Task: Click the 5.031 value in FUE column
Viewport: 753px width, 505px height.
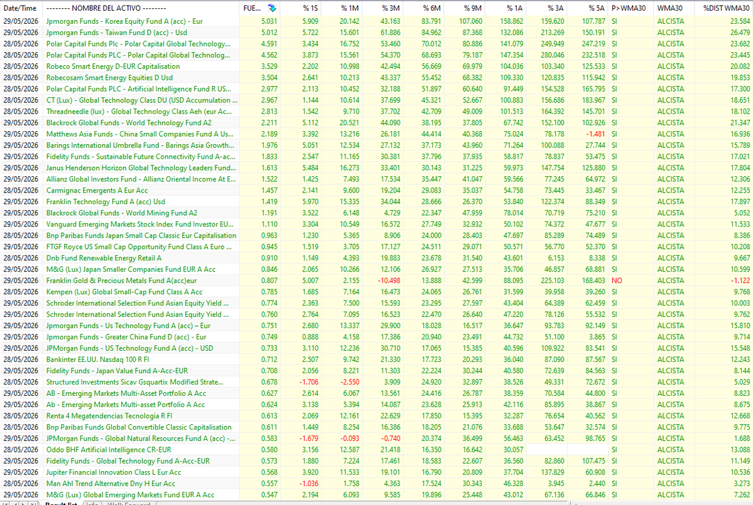Action: coord(269,21)
